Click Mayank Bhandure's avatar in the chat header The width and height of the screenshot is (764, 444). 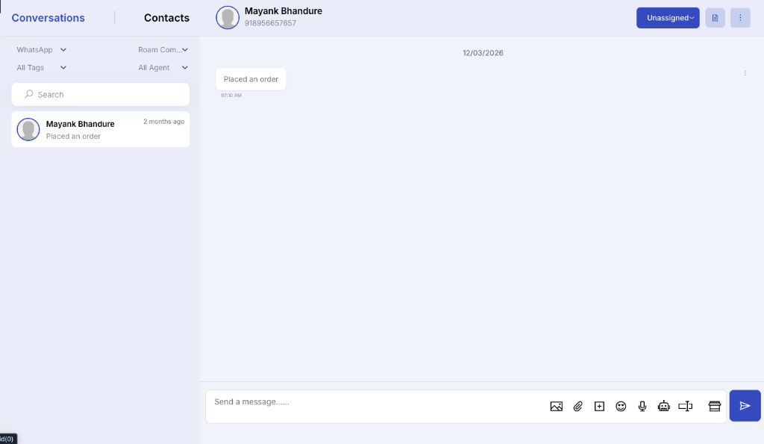228,18
